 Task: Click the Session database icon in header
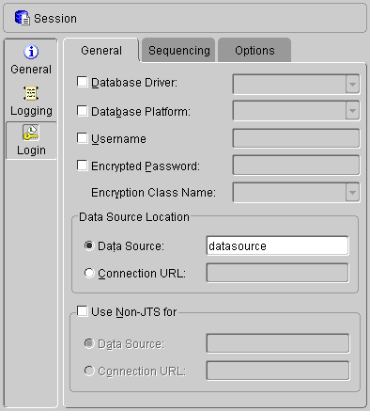[x=23, y=18]
